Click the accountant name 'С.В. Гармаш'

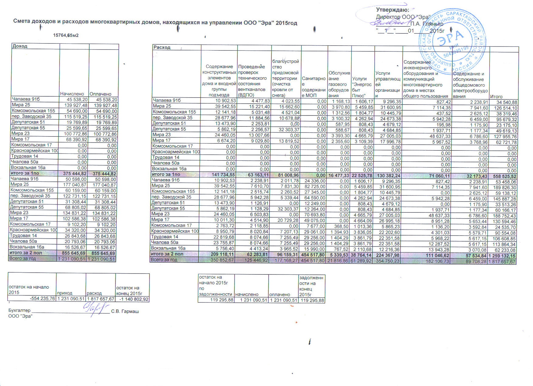point(125,311)
